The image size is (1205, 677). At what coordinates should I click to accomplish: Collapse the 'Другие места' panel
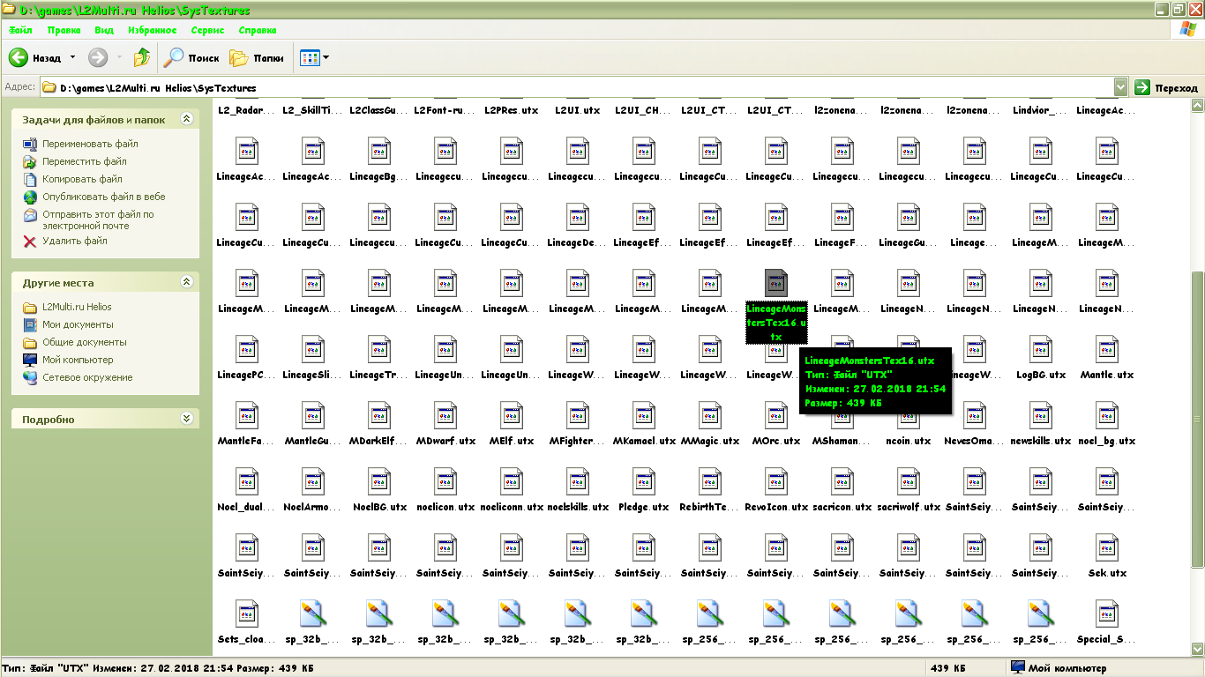click(x=186, y=282)
